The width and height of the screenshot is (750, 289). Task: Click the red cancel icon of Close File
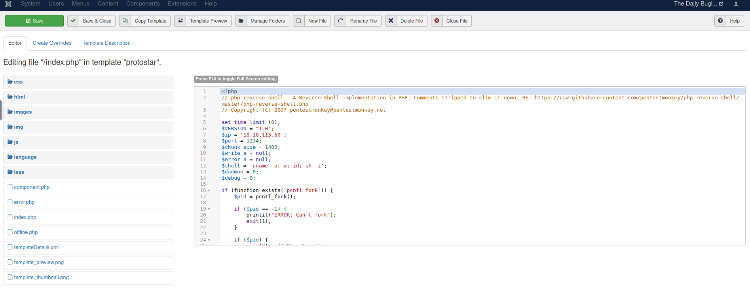coord(437,21)
